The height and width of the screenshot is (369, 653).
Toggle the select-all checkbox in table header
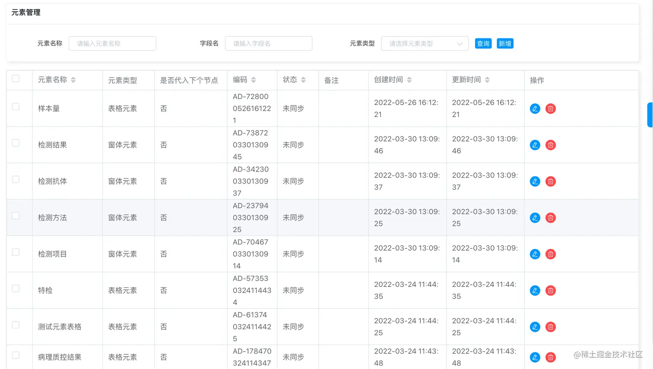[16, 79]
